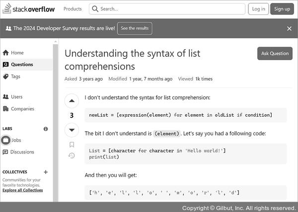Click the Stack Overflow logo

pos(28,8)
